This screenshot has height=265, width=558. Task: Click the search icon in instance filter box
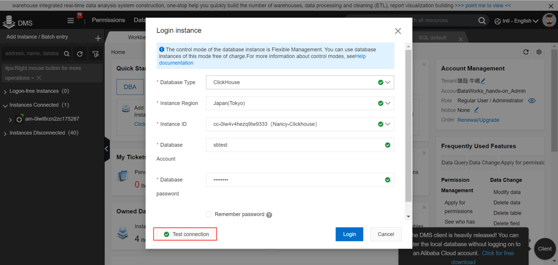click(x=66, y=54)
